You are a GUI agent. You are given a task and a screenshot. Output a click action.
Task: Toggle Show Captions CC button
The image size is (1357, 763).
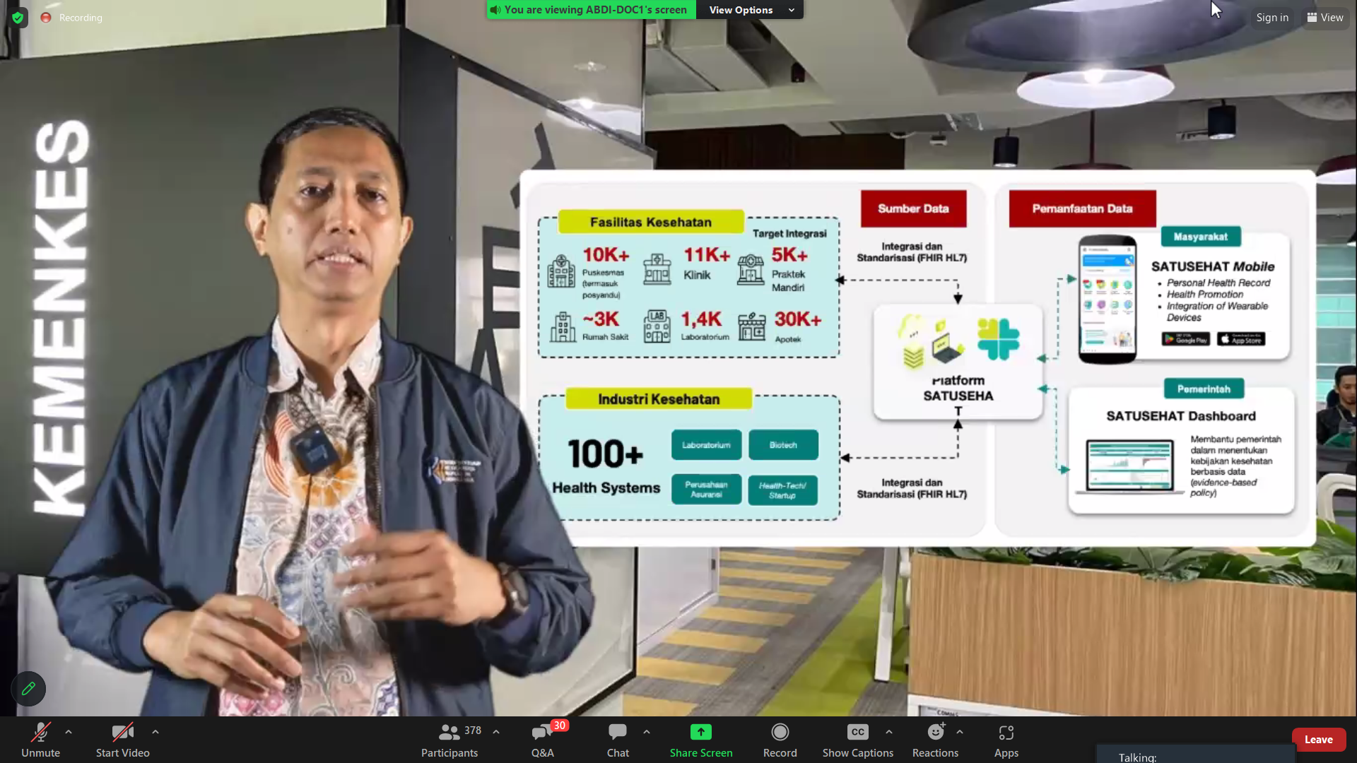857,733
